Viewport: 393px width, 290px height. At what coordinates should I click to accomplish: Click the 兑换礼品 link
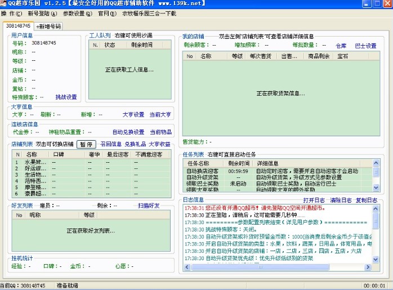click(x=135, y=144)
